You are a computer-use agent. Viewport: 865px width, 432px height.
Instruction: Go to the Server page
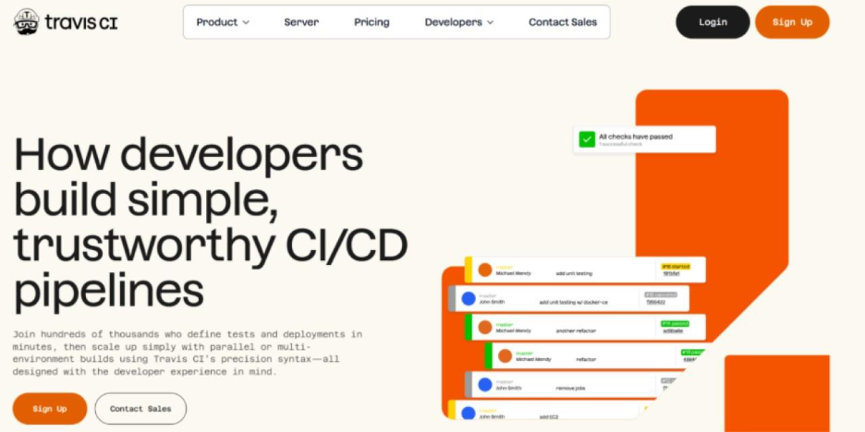[301, 22]
